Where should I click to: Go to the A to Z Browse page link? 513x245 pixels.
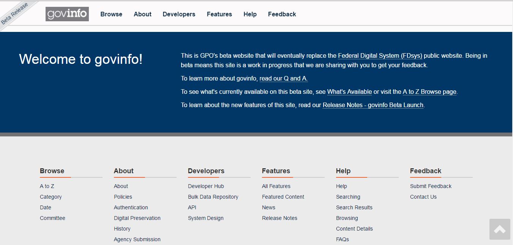click(429, 92)
